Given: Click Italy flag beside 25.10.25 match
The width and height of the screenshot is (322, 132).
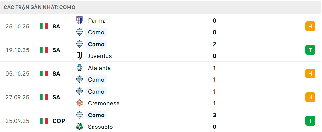Looking at the screenshot, I should pyautogui.click(x=44, y=26).
